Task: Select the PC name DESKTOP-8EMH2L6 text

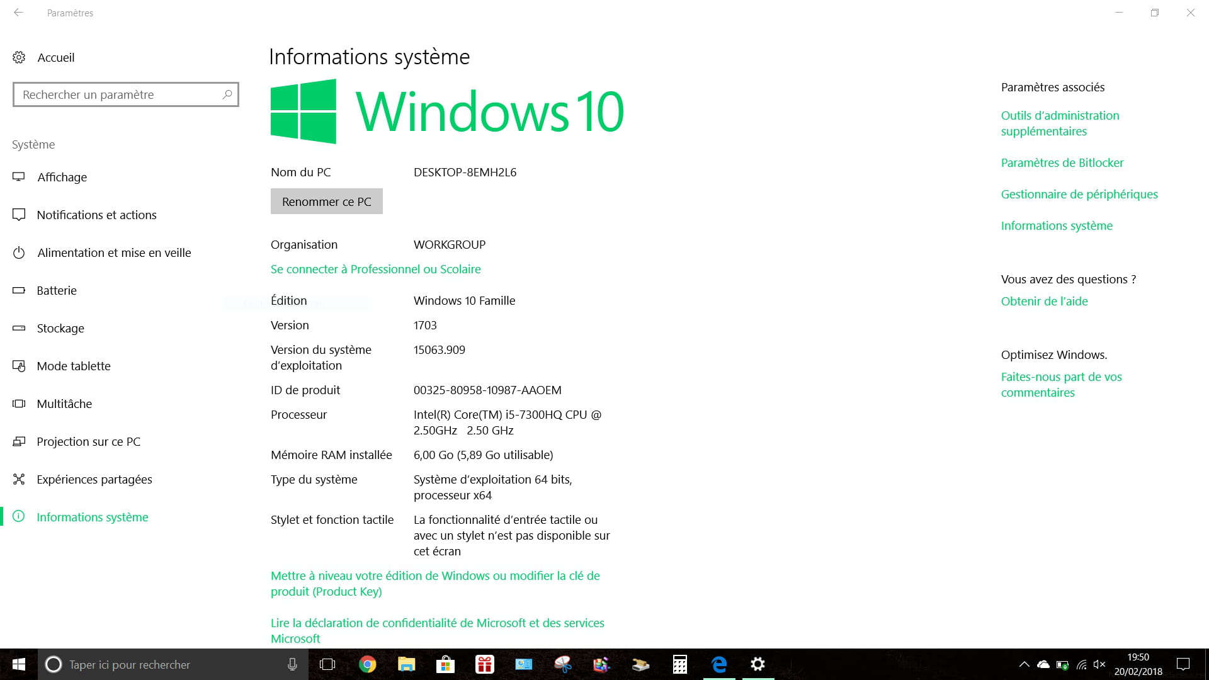Action: coord(465,172)
